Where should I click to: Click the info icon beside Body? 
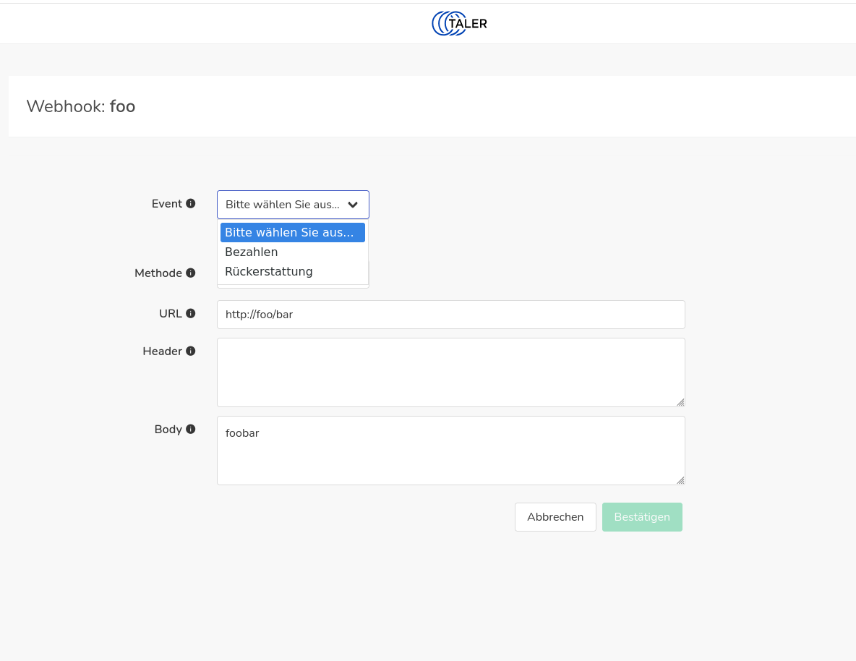(191, 430)
